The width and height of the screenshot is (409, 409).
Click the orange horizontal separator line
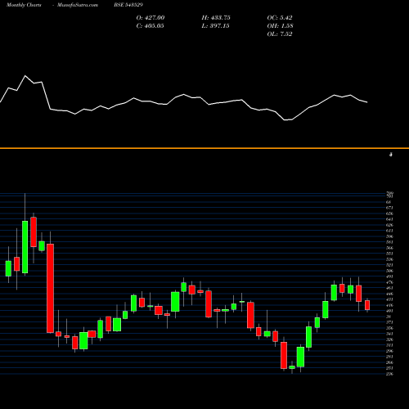tap(204, 148)
